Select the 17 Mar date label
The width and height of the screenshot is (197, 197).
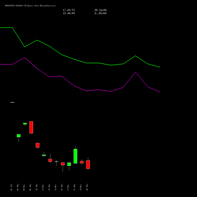[68, 187]
